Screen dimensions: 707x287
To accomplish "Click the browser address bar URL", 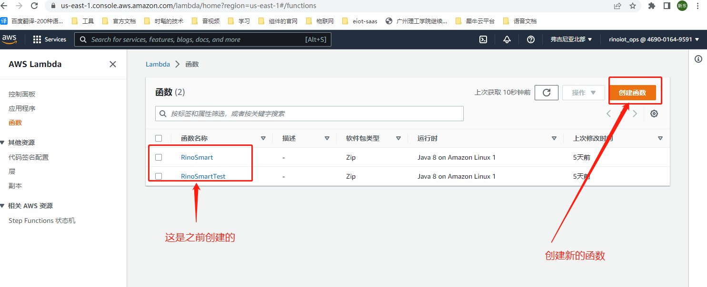I will click(x=189, y=6).
